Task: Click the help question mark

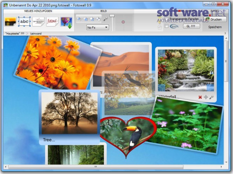Action: (x=225, y=33)
